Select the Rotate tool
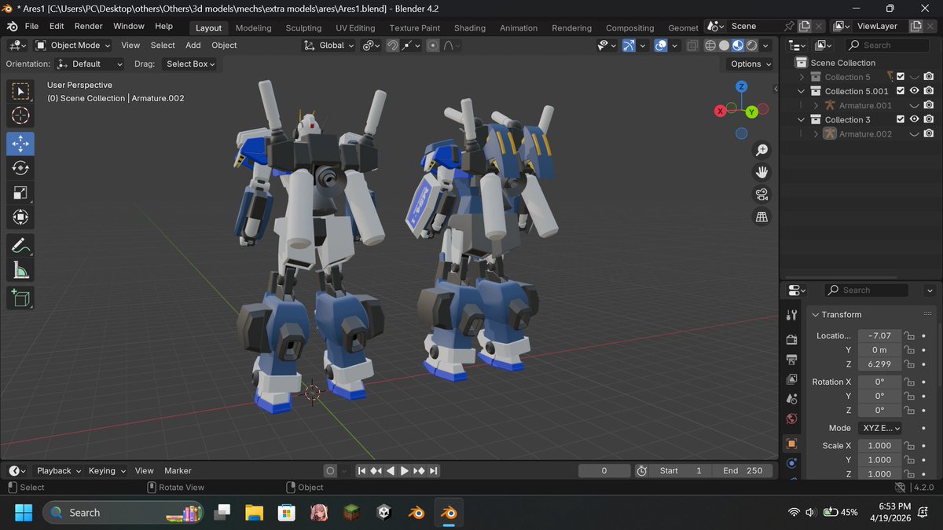943x530 pixels. tap(20, 167)
